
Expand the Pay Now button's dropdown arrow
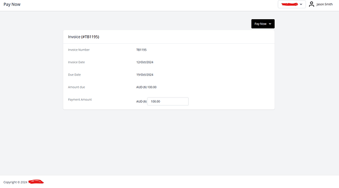[270, 24]
